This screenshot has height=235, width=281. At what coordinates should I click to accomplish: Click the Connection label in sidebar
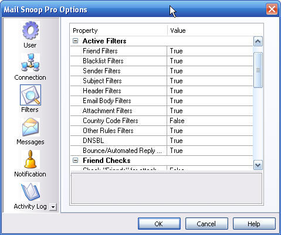coord(30,77)
